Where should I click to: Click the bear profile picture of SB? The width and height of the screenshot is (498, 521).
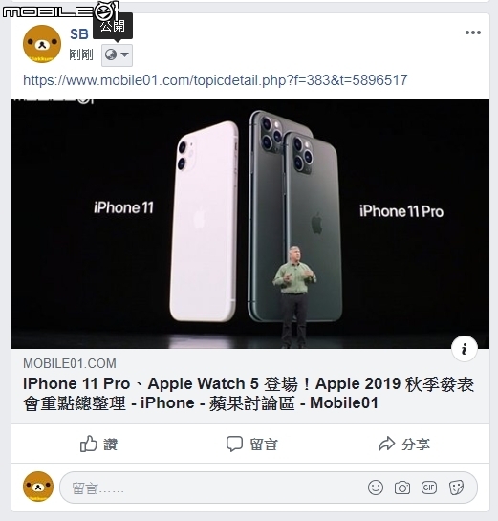pos(42,44)
